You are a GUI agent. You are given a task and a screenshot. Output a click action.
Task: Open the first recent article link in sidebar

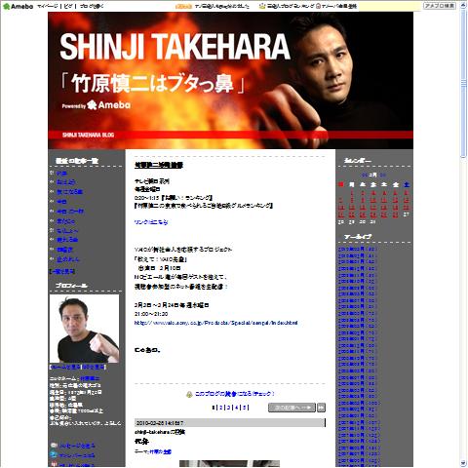[x=61, y=173]
